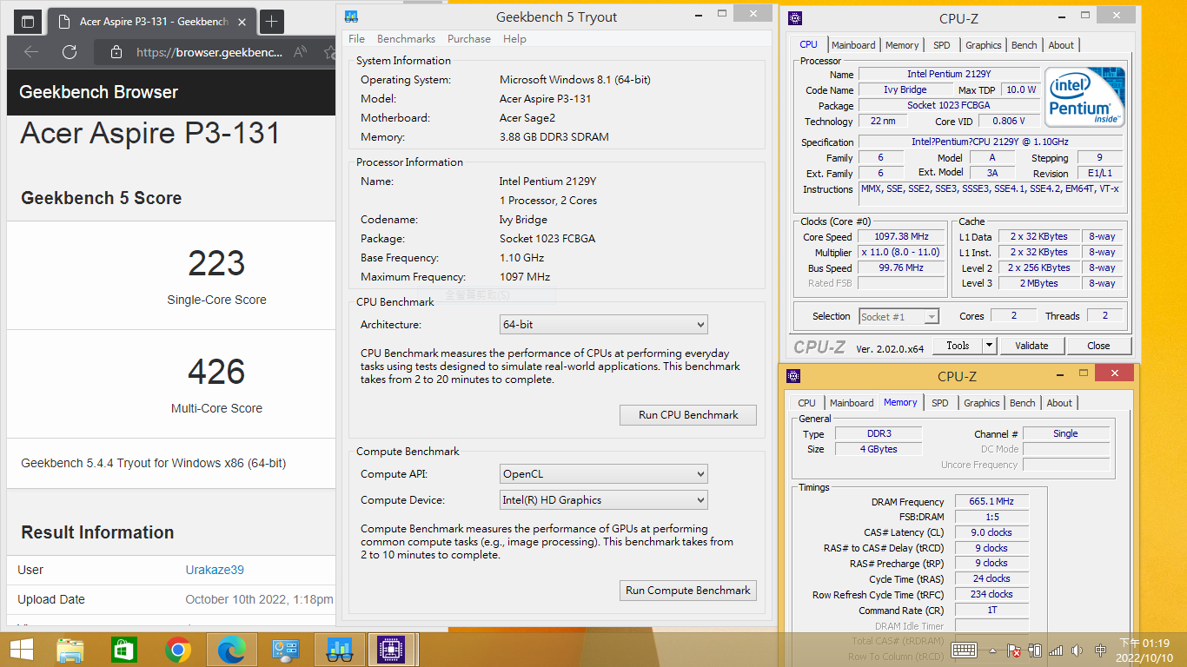The image size is (1187, 667).
Task: Open the computer-monitor app on taskbar
Action: coord(286,650)
